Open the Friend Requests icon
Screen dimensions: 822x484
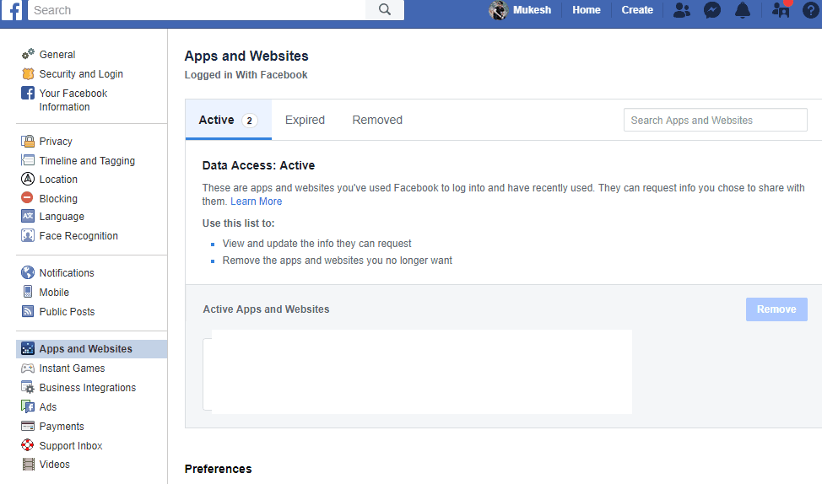point(681,10)
